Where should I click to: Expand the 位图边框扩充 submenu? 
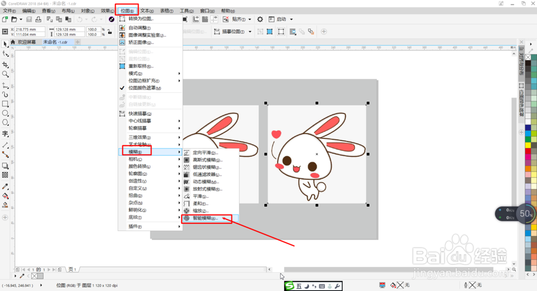(x=150, y=81)
